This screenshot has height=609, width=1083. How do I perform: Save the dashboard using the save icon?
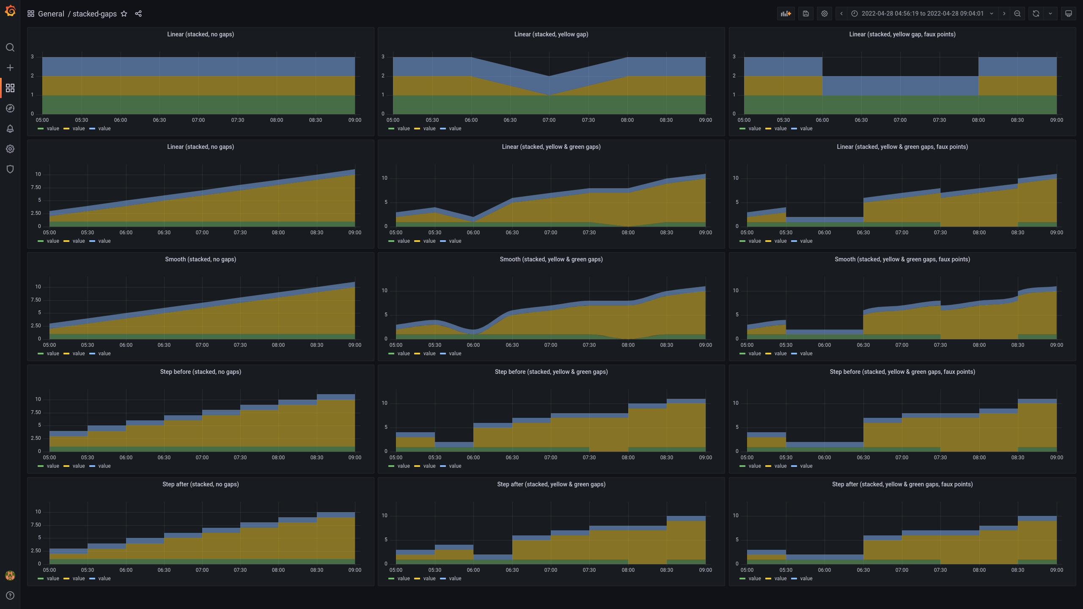(x=805, y=14)
